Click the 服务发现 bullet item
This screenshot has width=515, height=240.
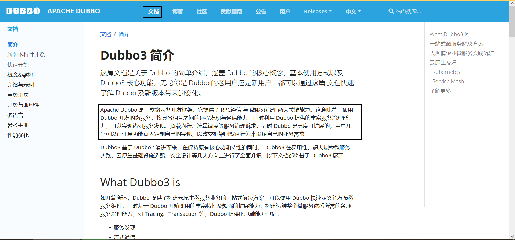pos(124,227)
